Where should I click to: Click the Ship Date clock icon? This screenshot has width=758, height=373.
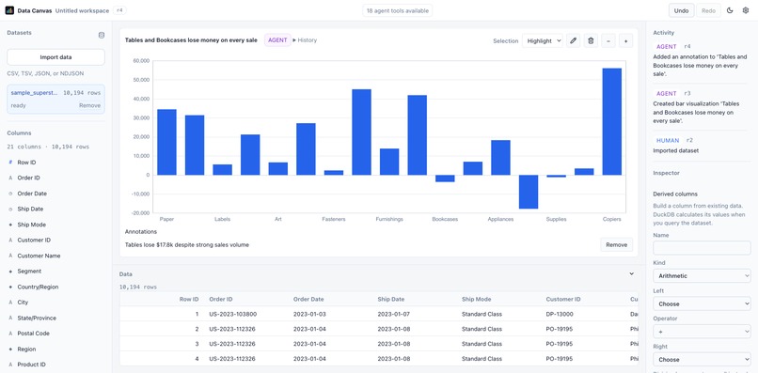point(10,210)
